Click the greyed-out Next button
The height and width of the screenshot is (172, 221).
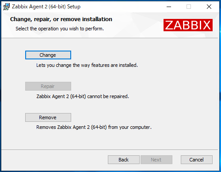[x=156, y=160]
